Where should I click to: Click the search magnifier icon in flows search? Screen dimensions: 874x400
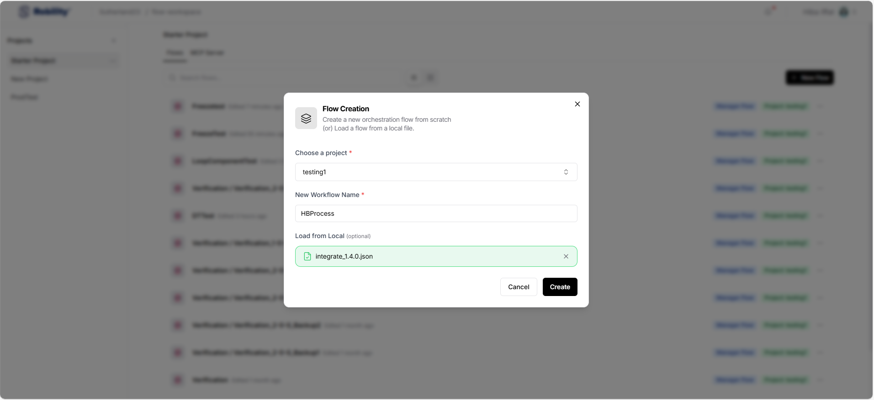172,78
